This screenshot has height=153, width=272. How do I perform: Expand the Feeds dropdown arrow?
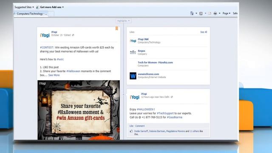[205, 13]
